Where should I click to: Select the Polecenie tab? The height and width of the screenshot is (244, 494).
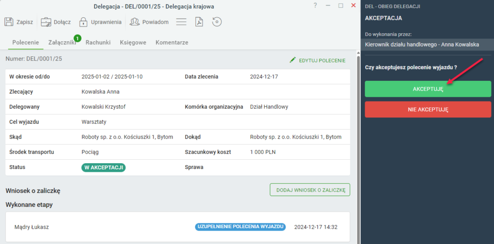26,42
